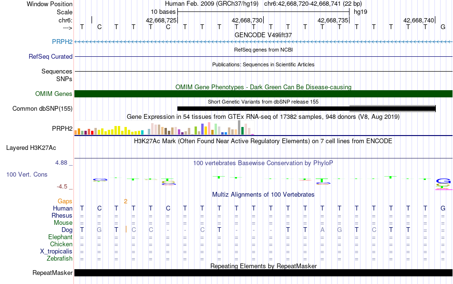Click the G base in top reference sequence
The width and height of the screenshot is (453, 284).
tap(443, 27)
